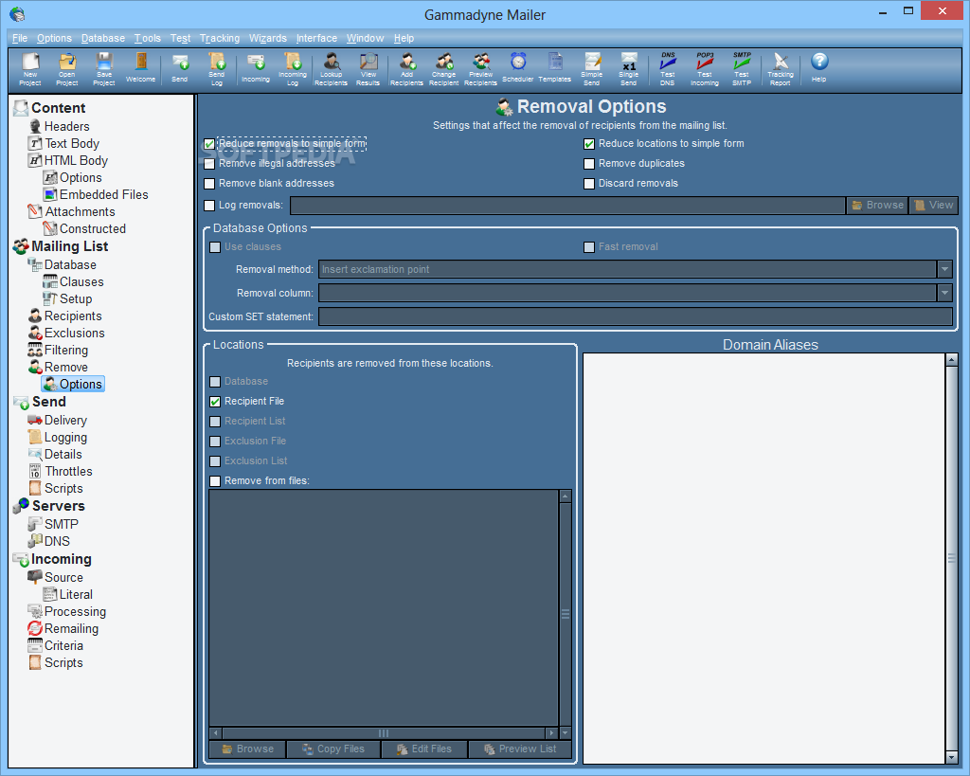Open the Tools menu
Screen dimensions: 970x776
[147, 38]
